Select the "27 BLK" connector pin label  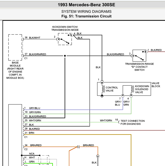pyautogui.click(x=29, y=125)
